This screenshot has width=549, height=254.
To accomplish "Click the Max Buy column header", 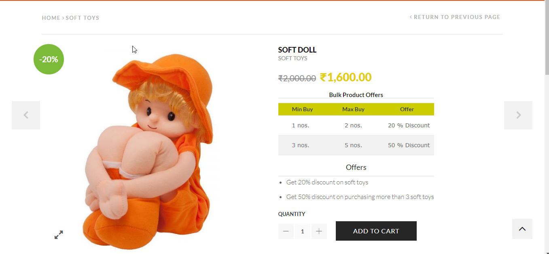I will (353, 109).
